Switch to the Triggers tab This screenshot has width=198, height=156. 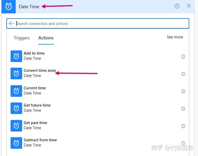[x=22, y=38]
